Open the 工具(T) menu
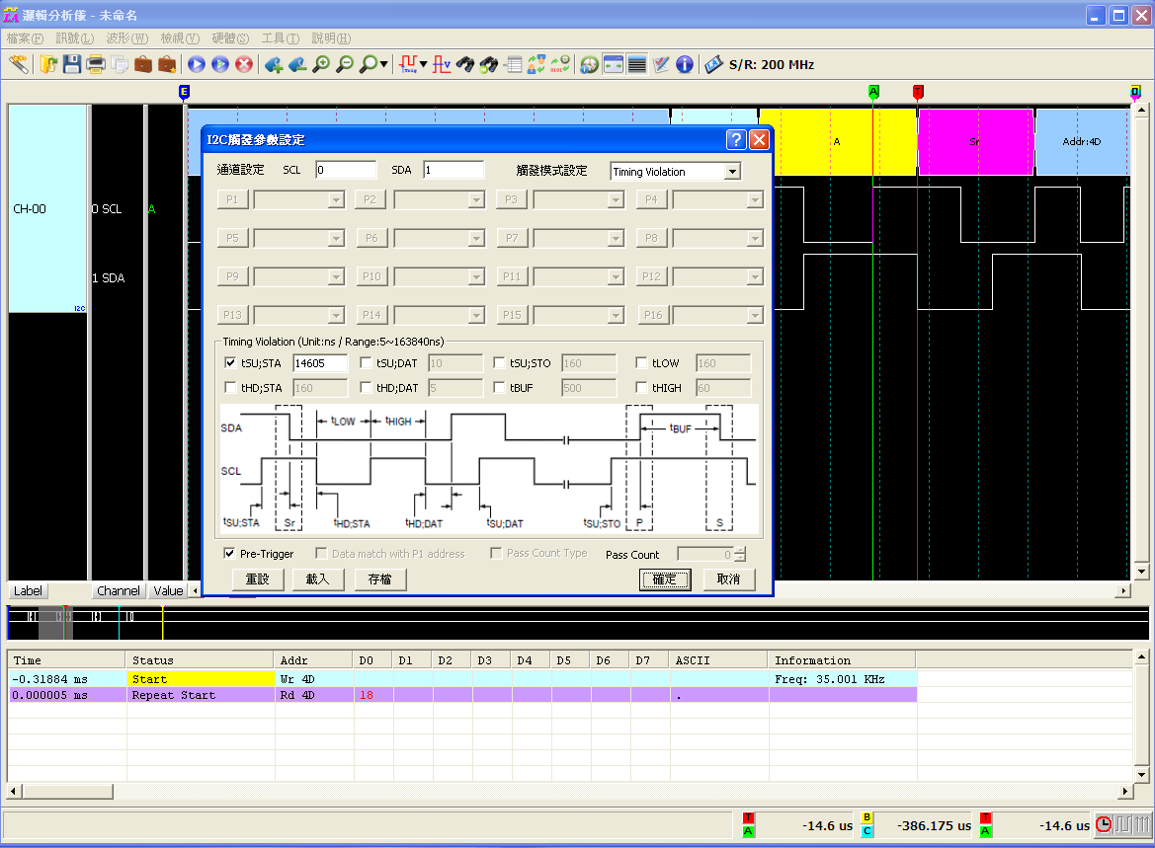 coord(281,39)
